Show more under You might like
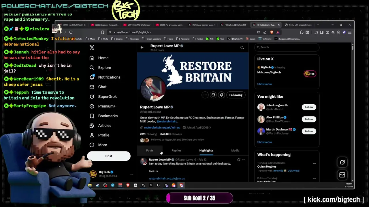Screen dimensions: 369x207 tap(264, 142)
